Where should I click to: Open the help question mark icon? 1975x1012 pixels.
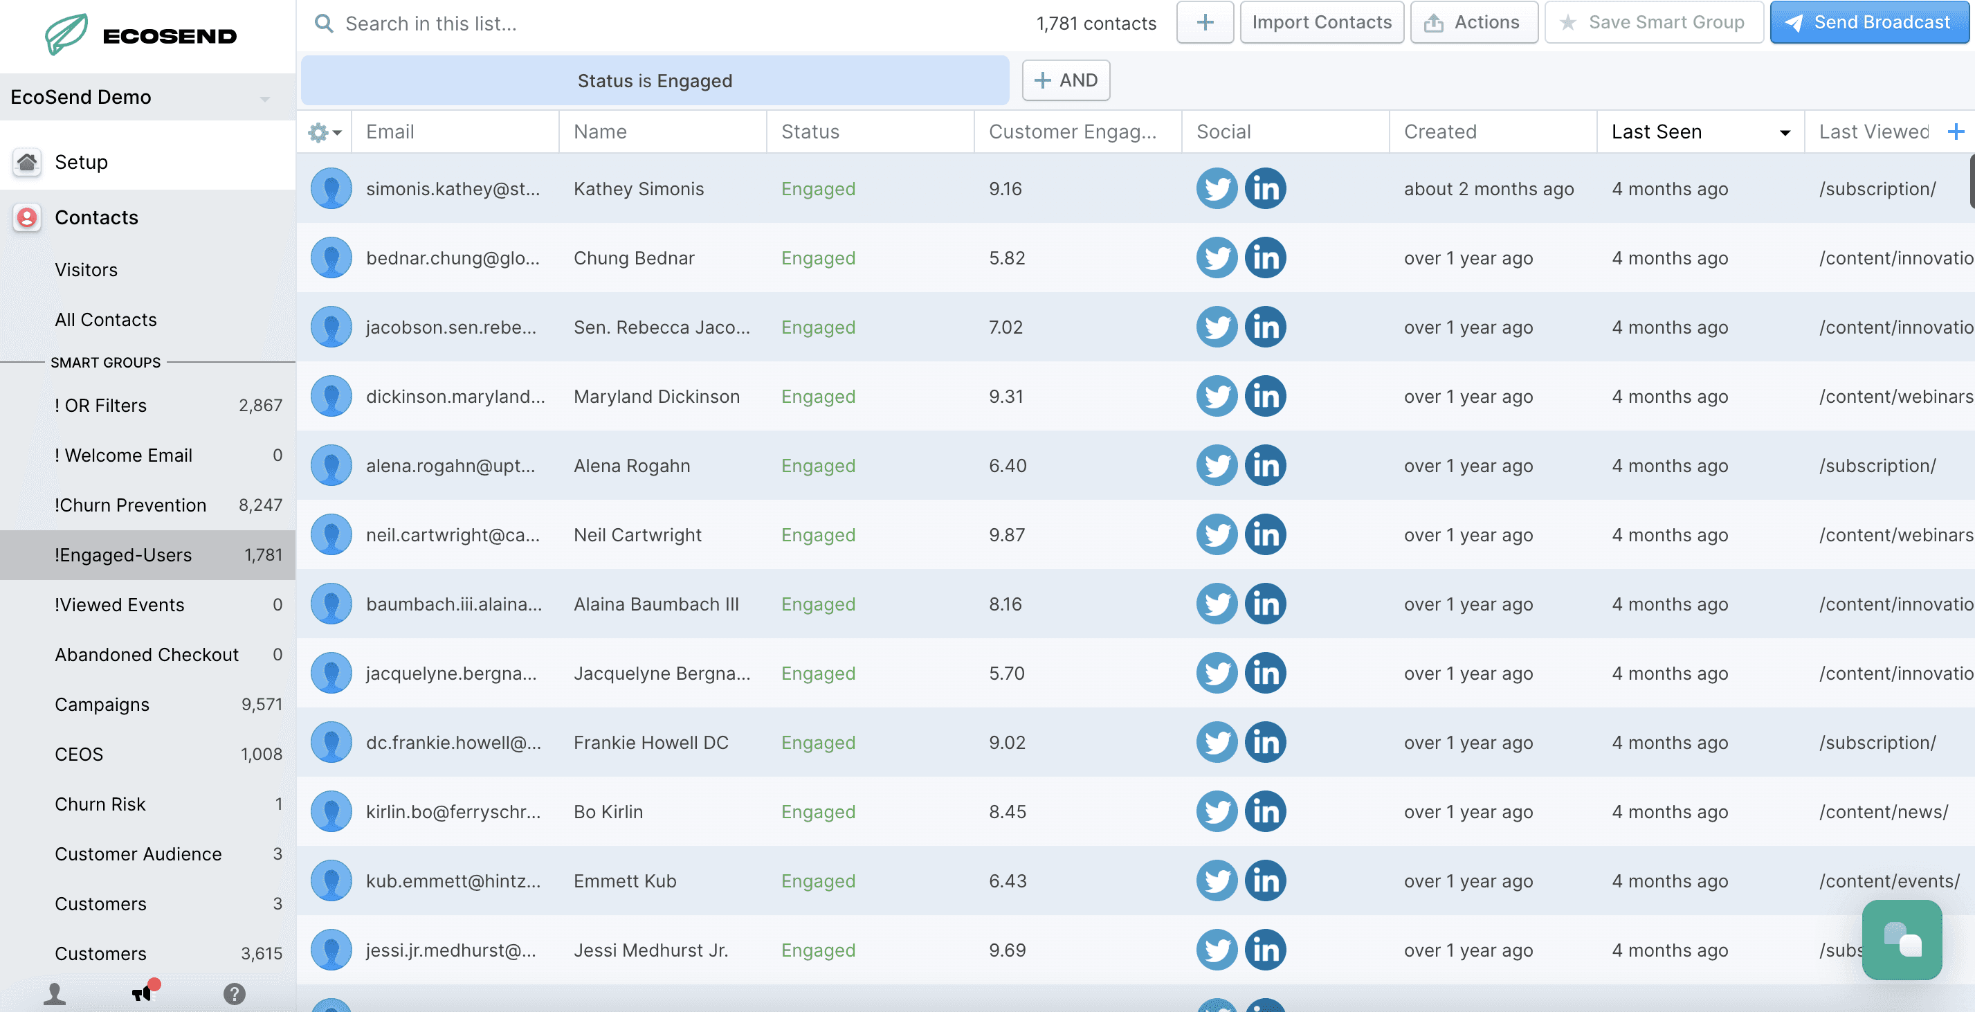tap(234, 993)
